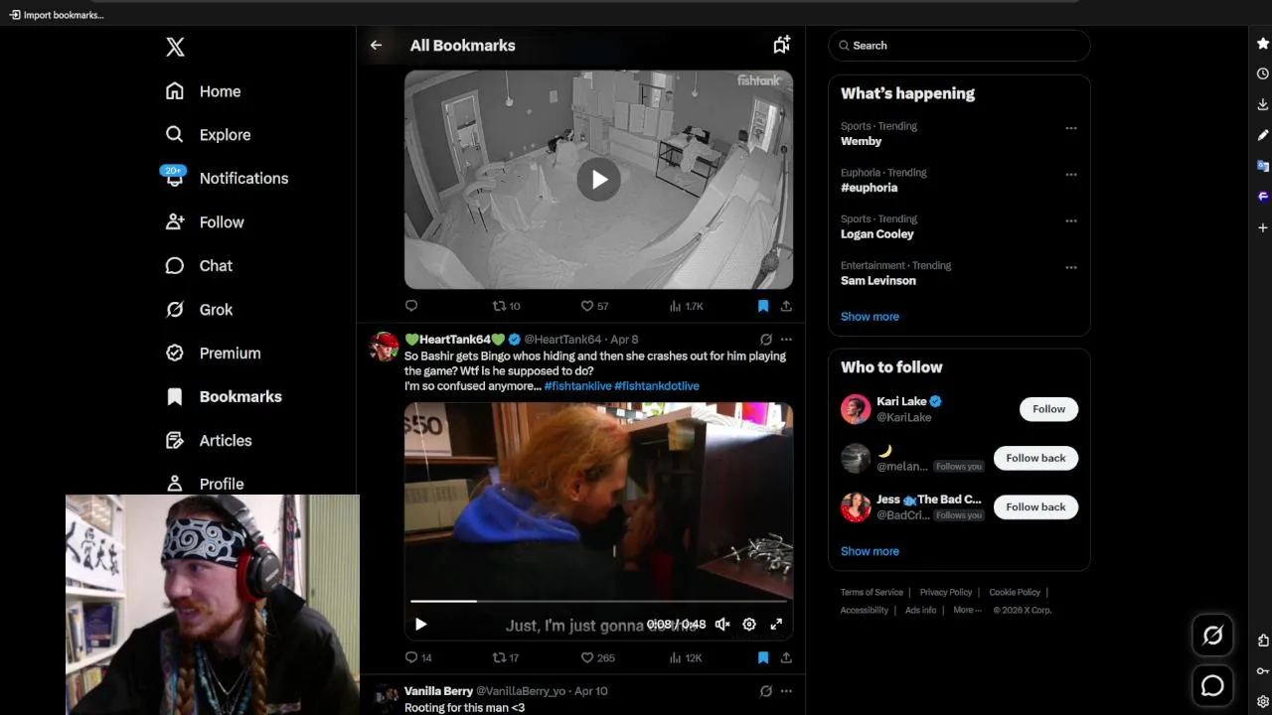Remove bookmark on the 57-likes post
Viewport: 1272px width, 715px height.
763,306
